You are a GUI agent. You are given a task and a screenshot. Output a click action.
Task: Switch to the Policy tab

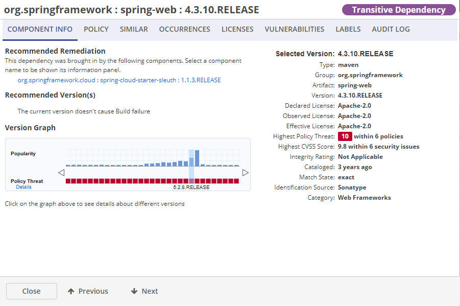tap(96, 29)
